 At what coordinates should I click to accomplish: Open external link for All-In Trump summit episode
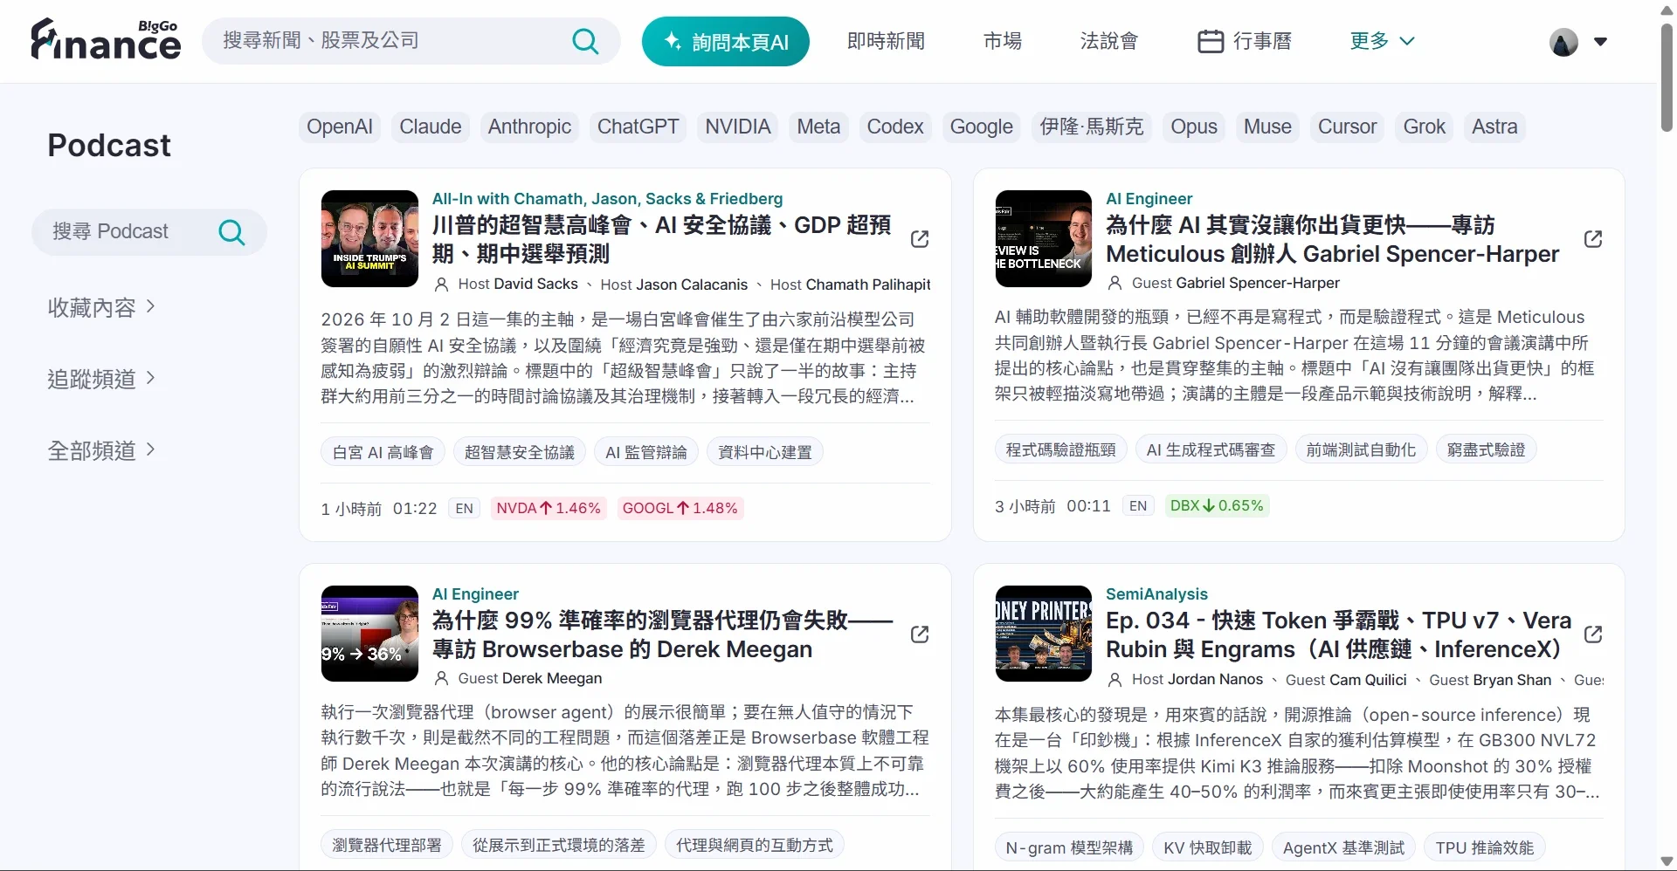[920, 239]
